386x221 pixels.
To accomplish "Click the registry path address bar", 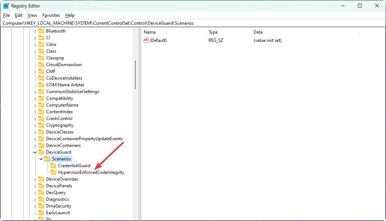I will click(193, 23).
